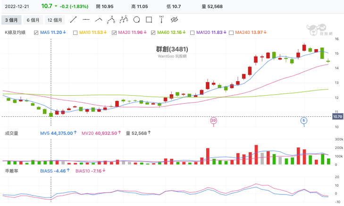Click the 10.70 price label on axis
Screen dimensions: 344x206
coord(338,116)
